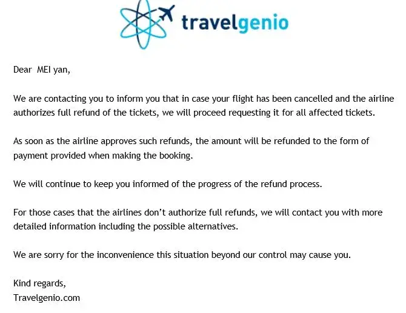Click the travelgenio wordmark in the header

click(x=235, y=23)
